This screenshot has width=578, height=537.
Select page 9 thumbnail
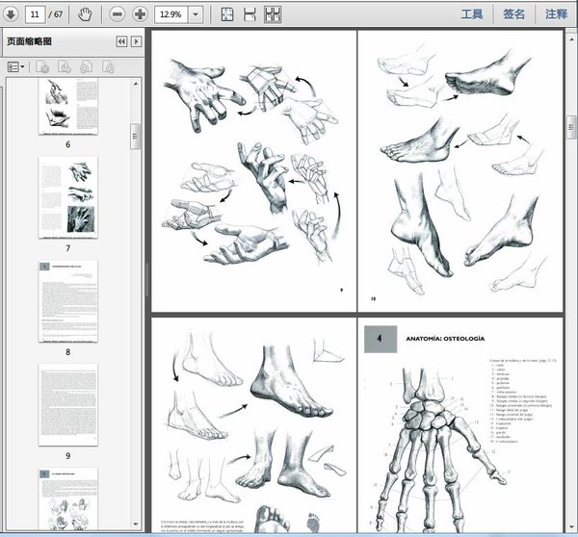click(68, 404)
